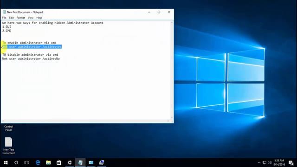Click the horizontal scroll left arrow
This screenshot has height=167, width=297.
pos(3,121)
